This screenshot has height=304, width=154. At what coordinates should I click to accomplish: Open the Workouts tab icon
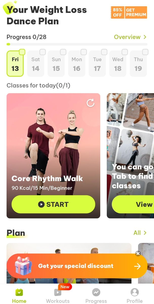coord(58,293)
